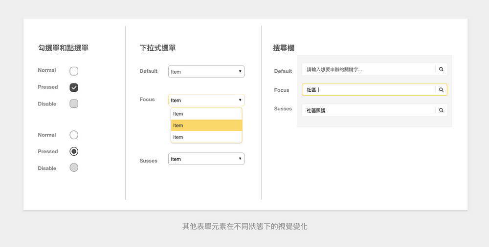Choose the last Item in open list
489x247 pixels.
pos(206,137)
